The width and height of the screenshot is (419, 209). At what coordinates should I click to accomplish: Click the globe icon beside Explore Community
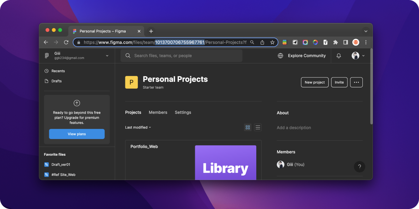pyautogui.click(x=280, y=56)
